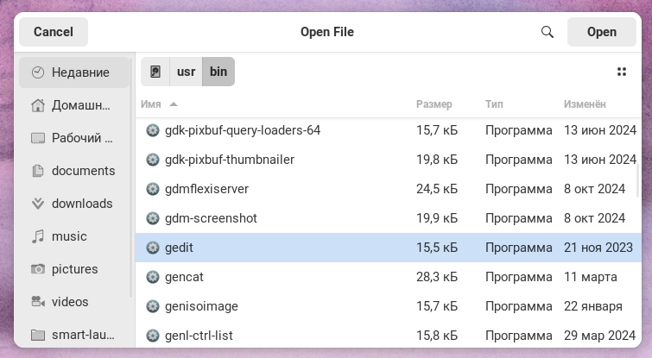
Task: Select the bin path segment
Action: (218, 72)
